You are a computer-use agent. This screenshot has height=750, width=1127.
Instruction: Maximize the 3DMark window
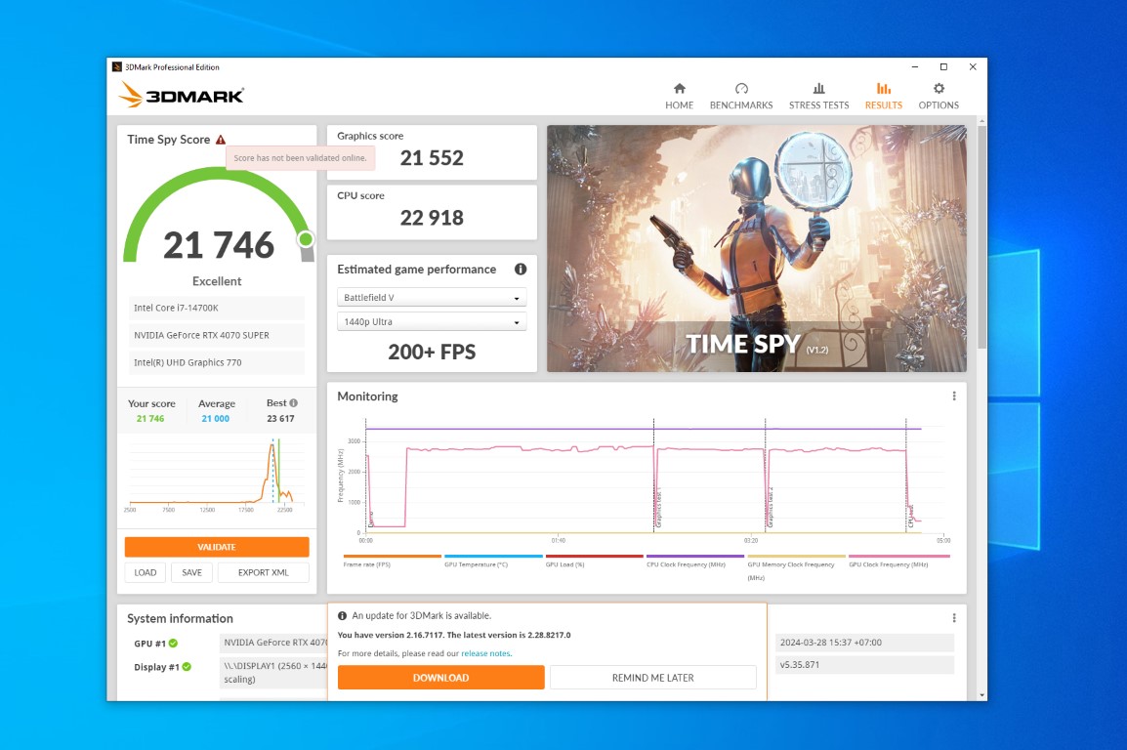pos(943,66)
